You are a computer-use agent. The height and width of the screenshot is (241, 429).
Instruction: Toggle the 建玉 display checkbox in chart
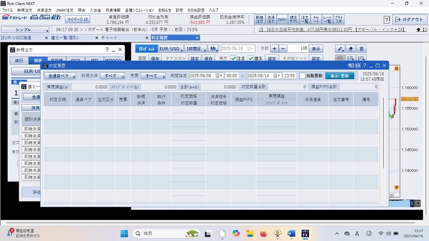pos(251,59)
